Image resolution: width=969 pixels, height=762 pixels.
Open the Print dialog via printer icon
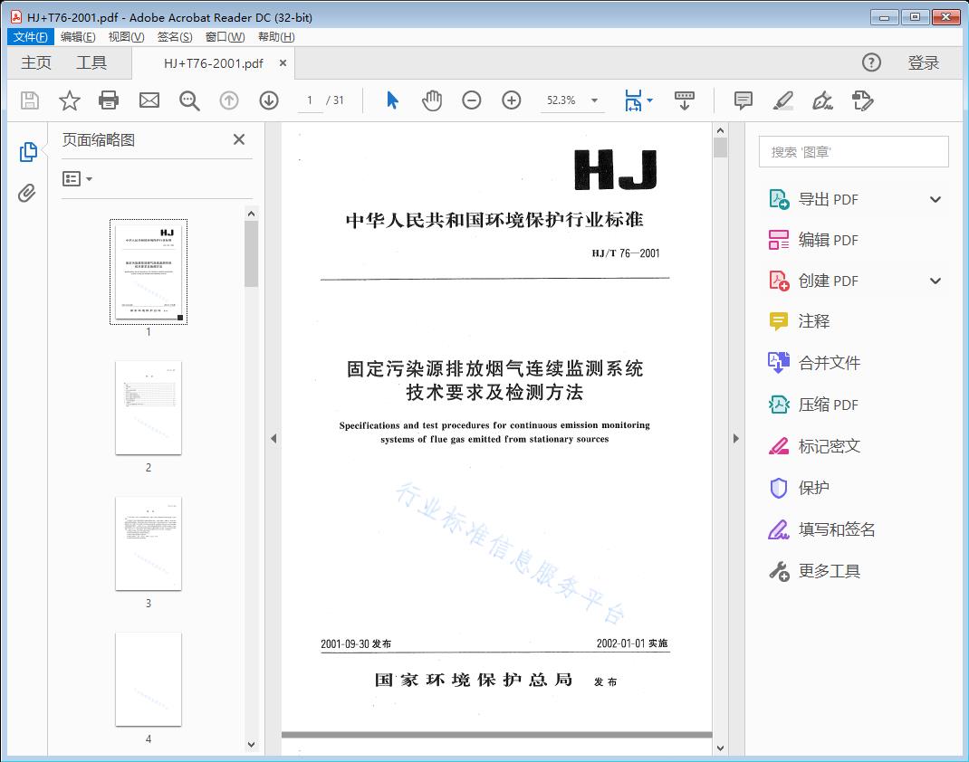click(x=109, y=100)
